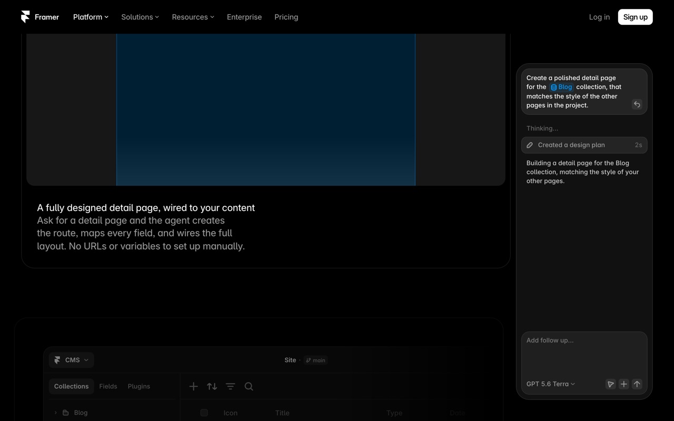Click the 2s duration label
Screen dimensions: 674x421
(x=638, y=145)
